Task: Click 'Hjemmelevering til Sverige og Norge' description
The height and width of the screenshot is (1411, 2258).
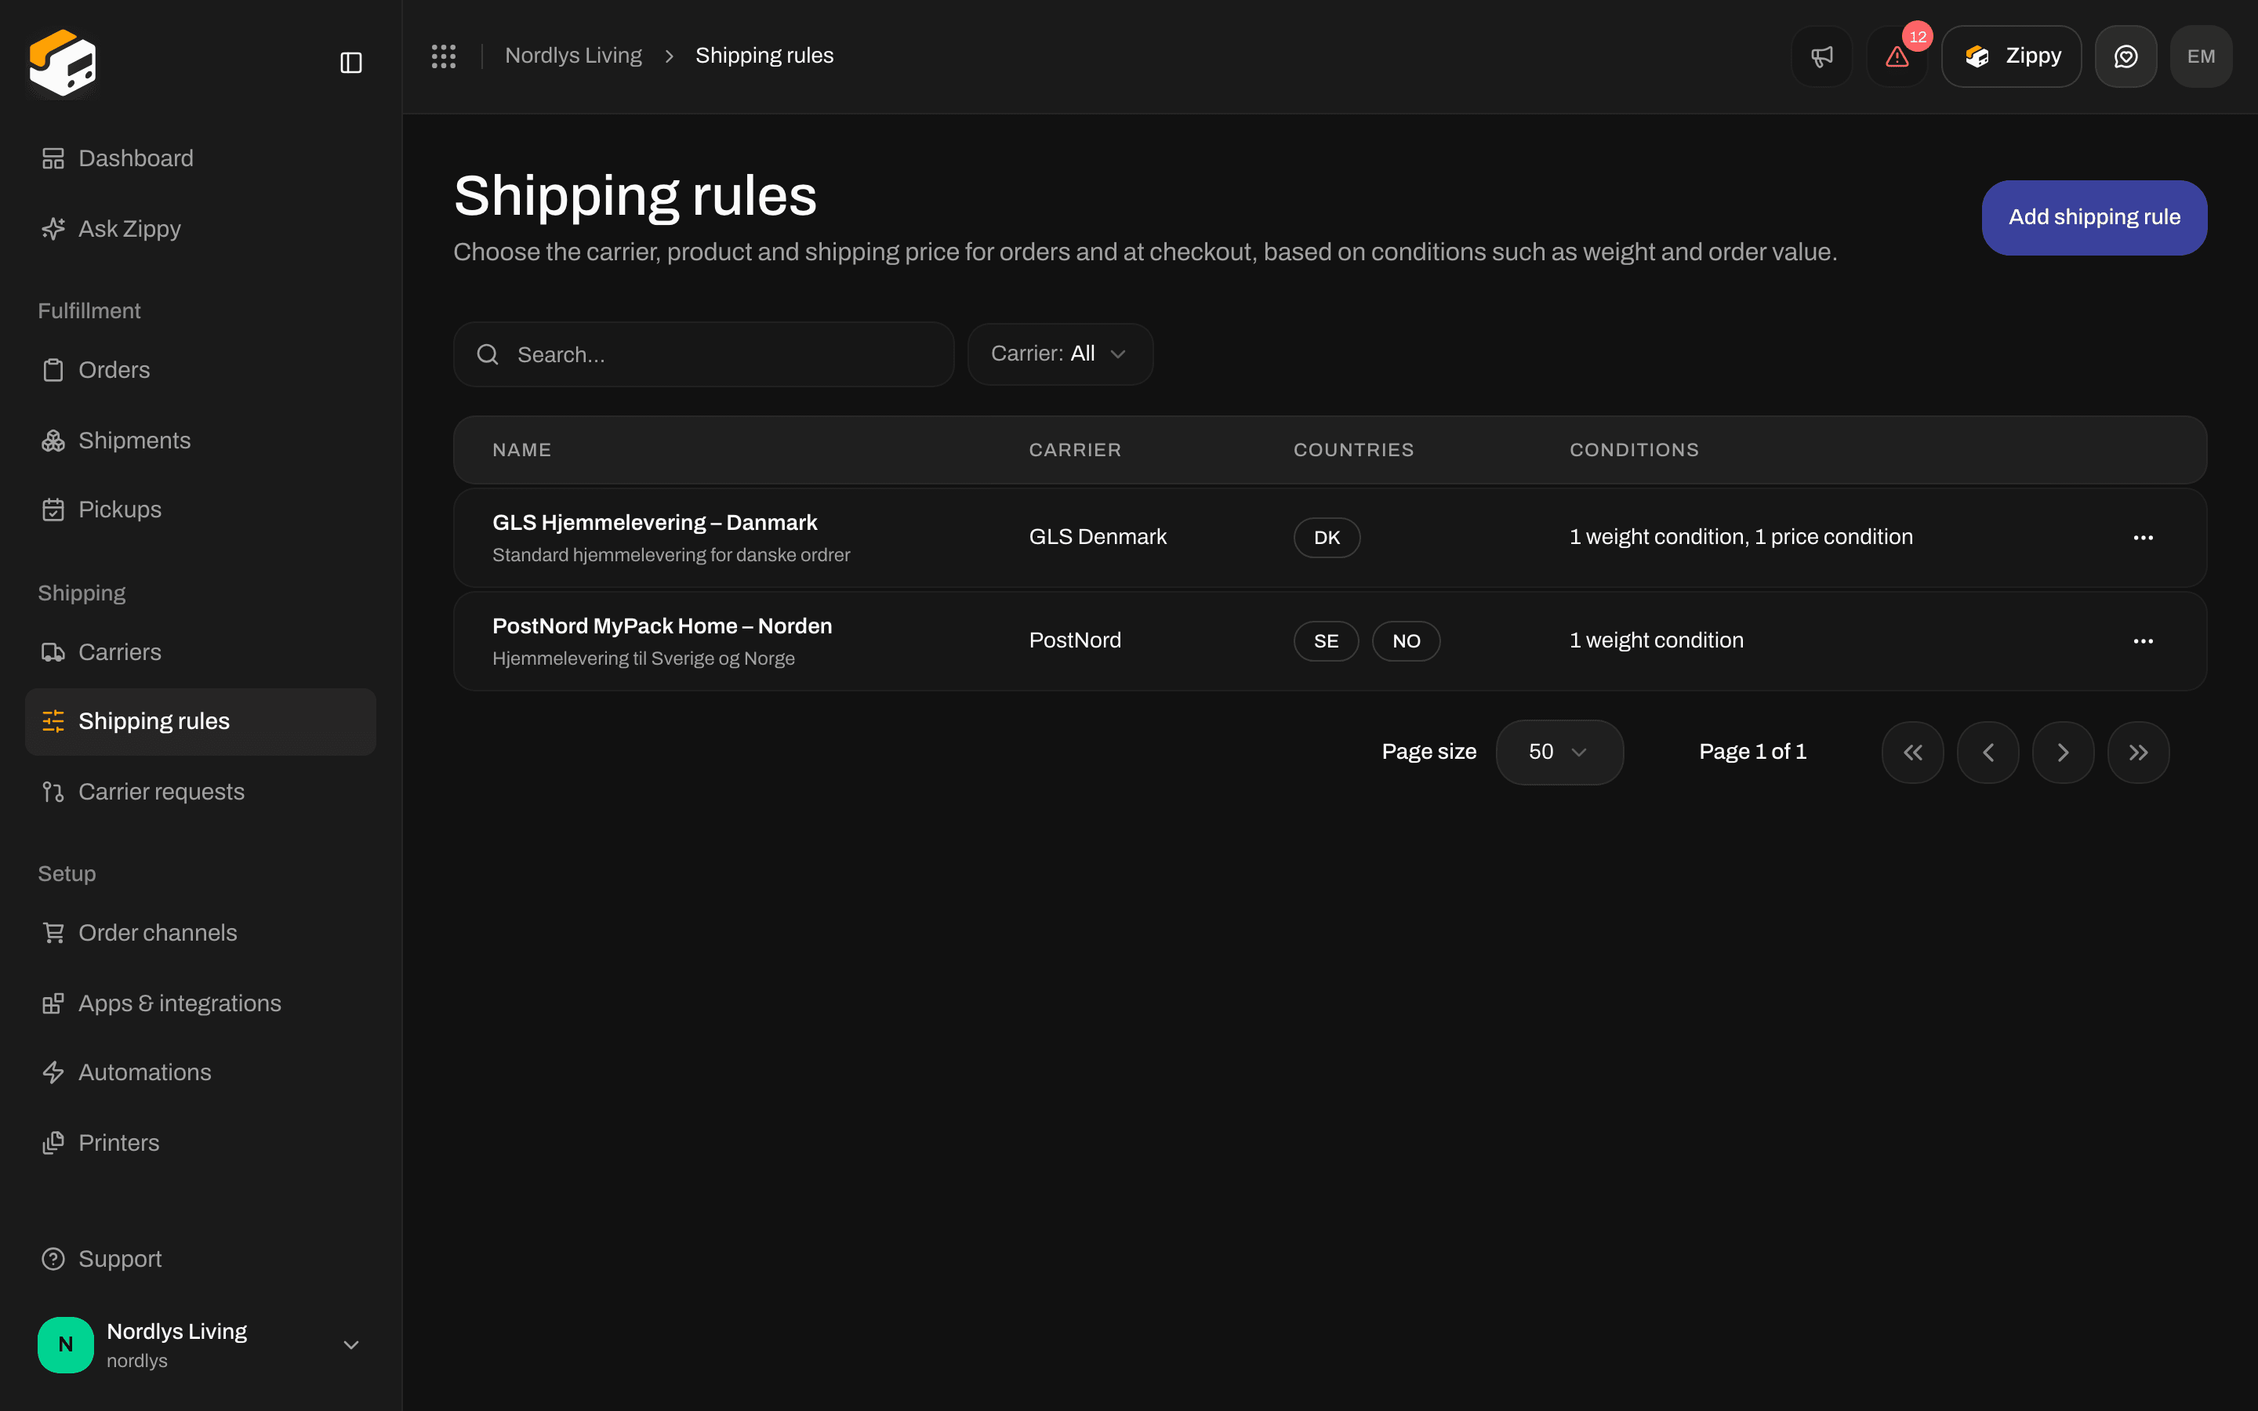Action: coord(643,658)
